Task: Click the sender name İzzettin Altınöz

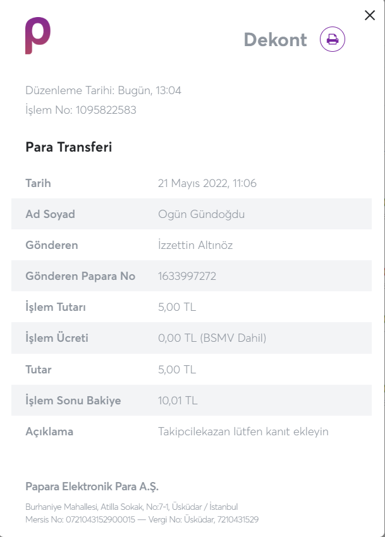Action: [x=195, y=245]
